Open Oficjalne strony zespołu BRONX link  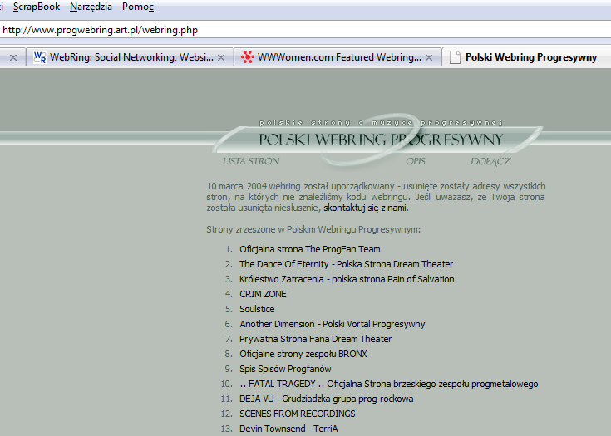303,354
